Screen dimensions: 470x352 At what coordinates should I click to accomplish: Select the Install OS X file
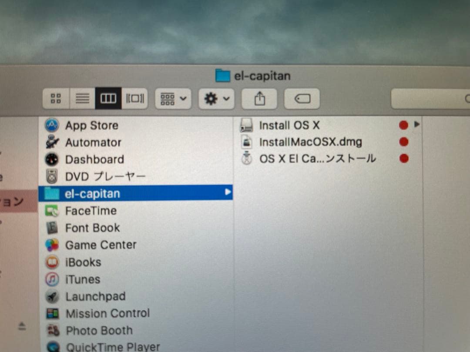click(289, 125)
